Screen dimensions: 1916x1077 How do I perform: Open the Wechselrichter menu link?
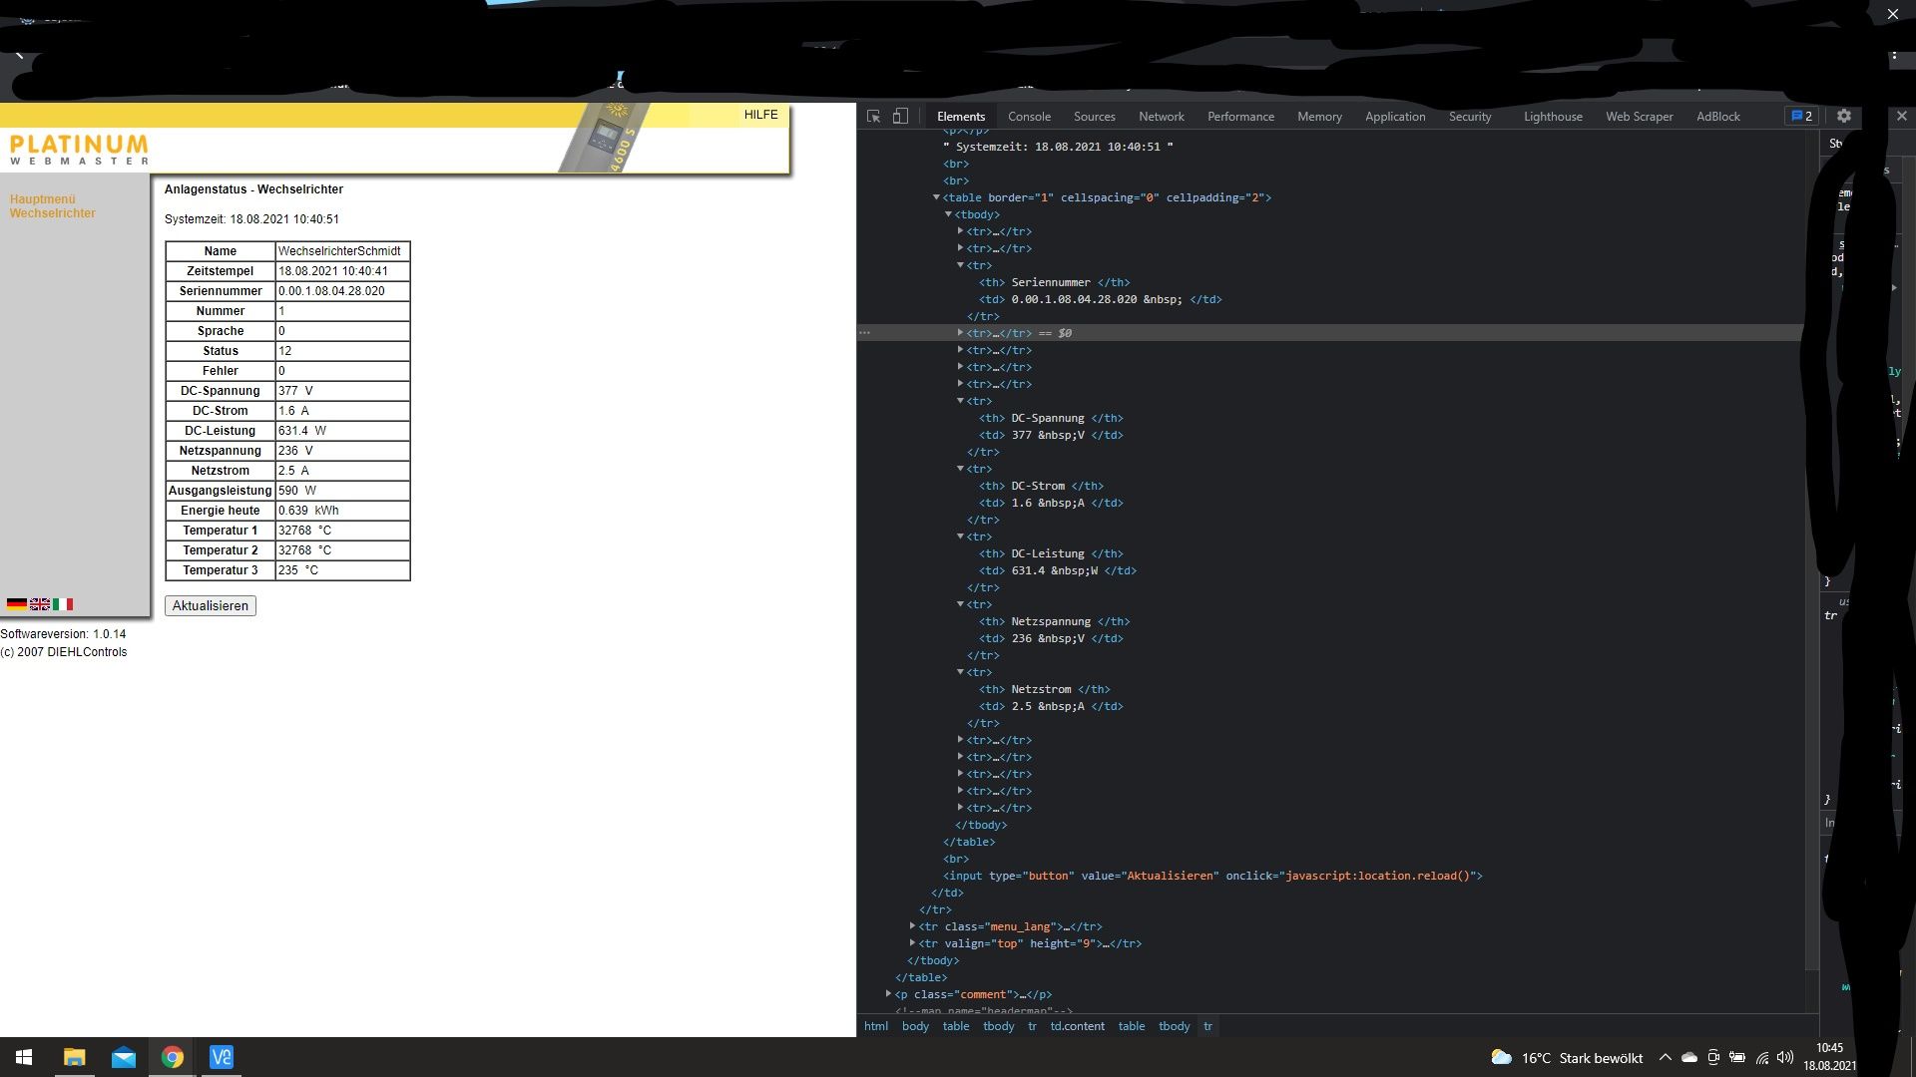click(x=53, y=213)
